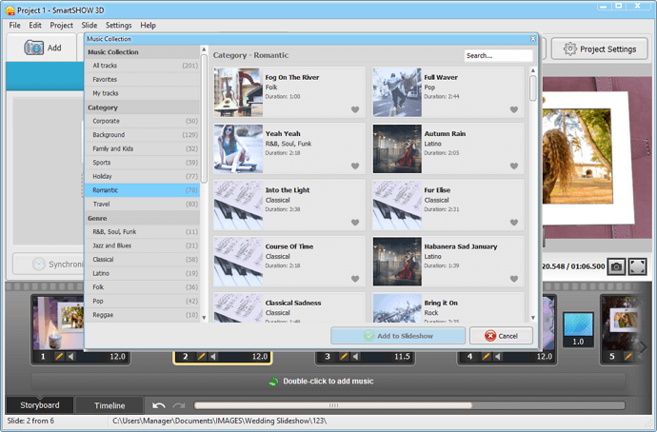The height and width of the screenshot is (432, 657).
Task: Click the Synchronize button
Action: click(49, 265)
